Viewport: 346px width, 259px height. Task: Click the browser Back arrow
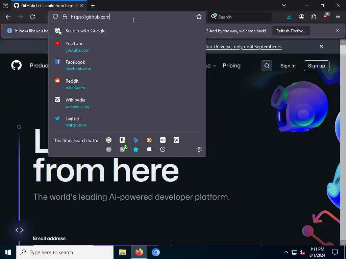point(8,17)
